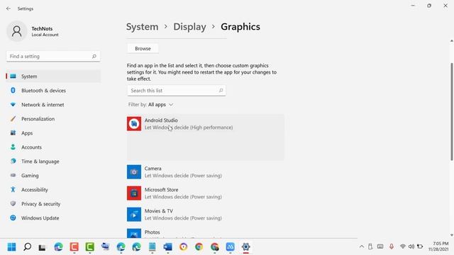Click the back arrow beside Settings title

pyautogui.click(x=8, y=8)
